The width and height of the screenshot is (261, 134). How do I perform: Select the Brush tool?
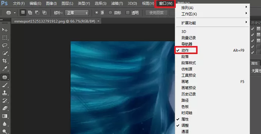(4, 85)
